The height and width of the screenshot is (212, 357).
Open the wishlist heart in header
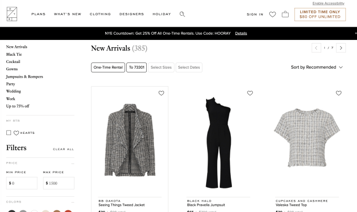pyautogui.click(x=272, y=14)
